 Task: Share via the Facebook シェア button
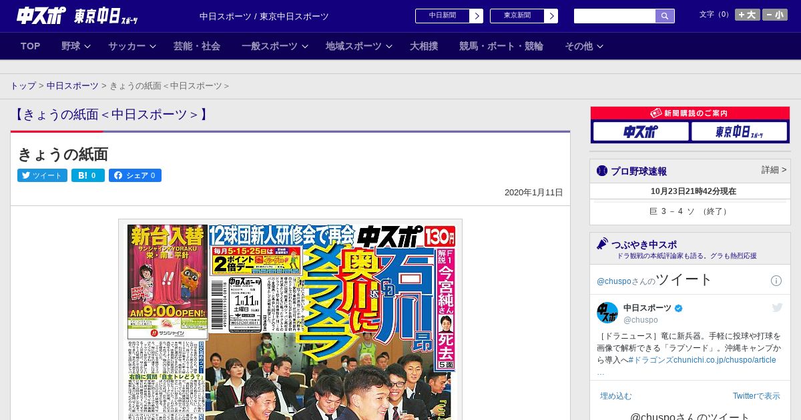(x=135, y=175)
